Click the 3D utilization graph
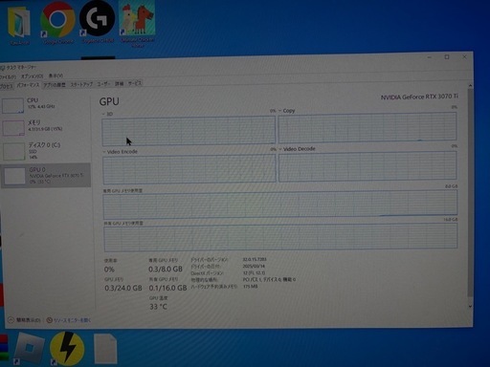 (x=189, y=131)
